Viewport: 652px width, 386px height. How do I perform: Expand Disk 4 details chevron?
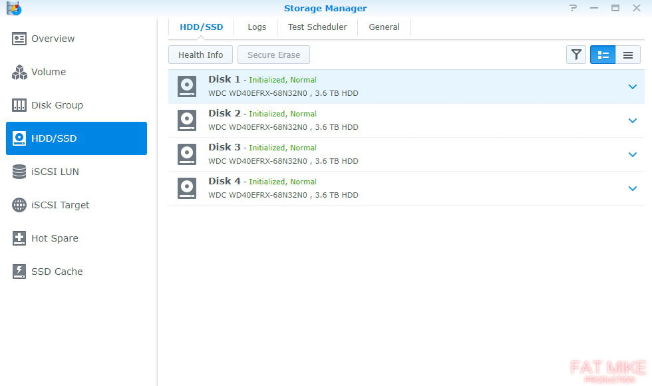633,188
